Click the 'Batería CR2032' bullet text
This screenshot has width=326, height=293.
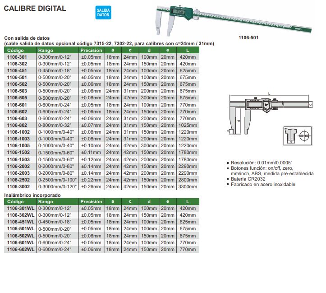(x=249, y=179)
